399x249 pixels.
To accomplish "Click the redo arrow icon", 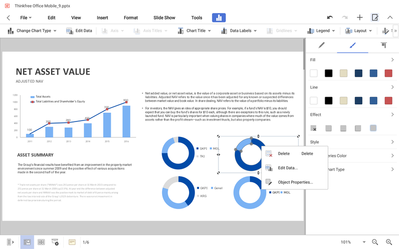I will [x=345, y=17].
